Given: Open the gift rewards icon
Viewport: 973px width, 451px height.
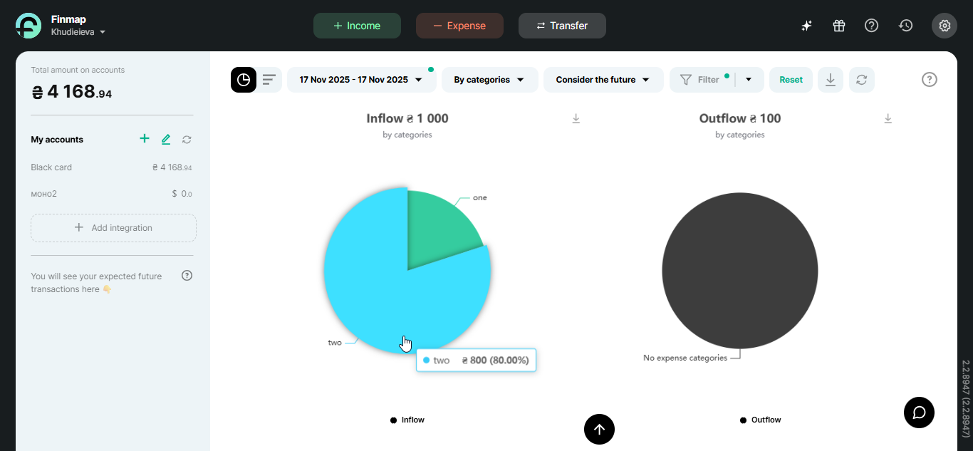Looking at the screenshot, I should click(x=839, y=26).
